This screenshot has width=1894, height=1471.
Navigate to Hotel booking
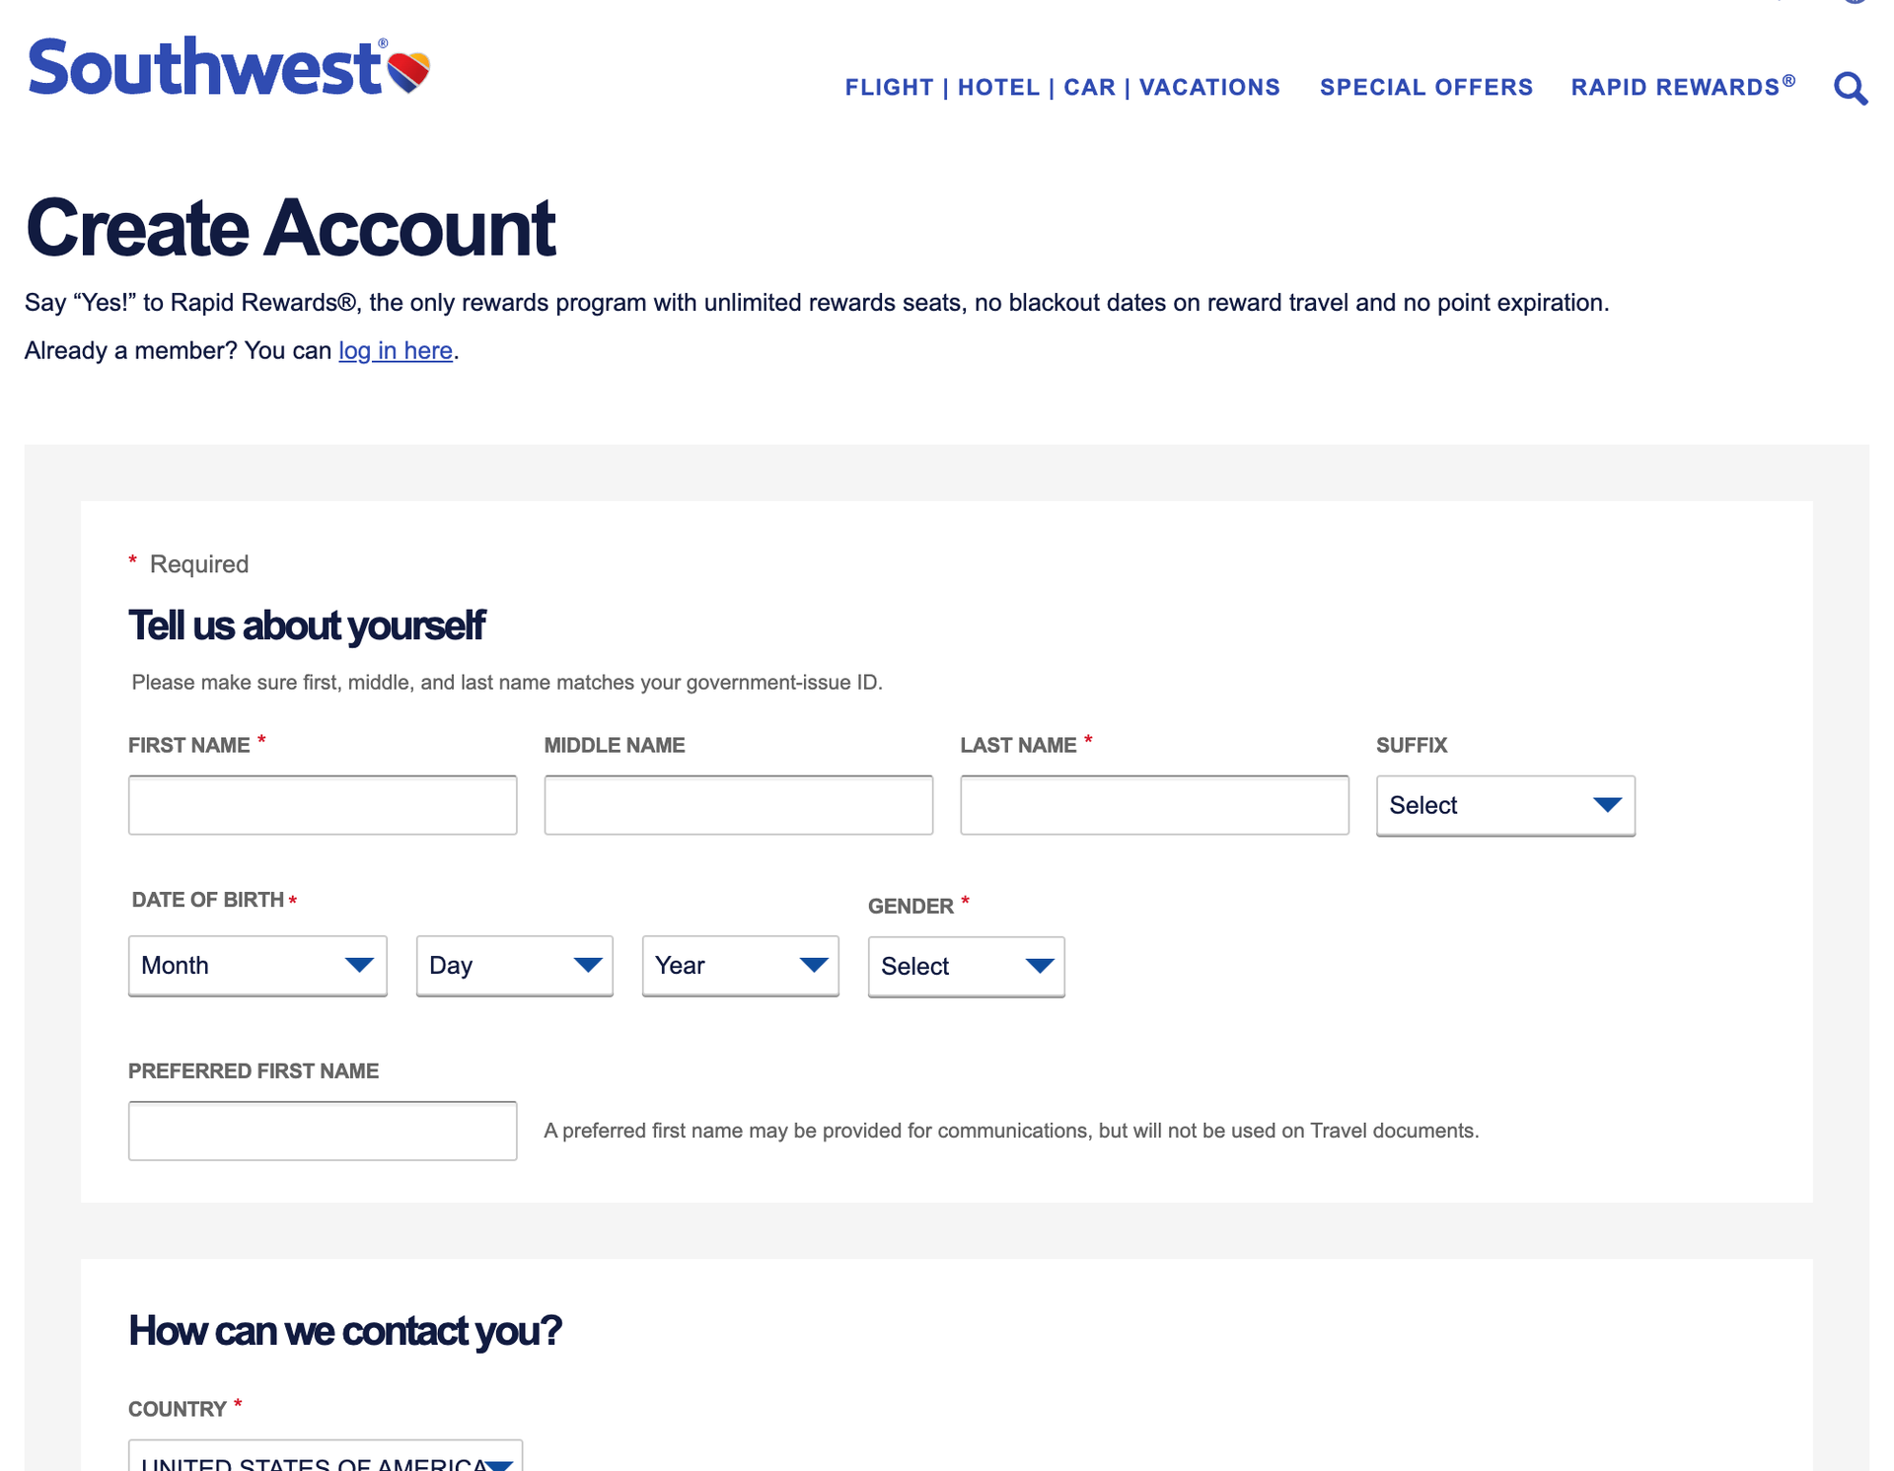(998, 88)
